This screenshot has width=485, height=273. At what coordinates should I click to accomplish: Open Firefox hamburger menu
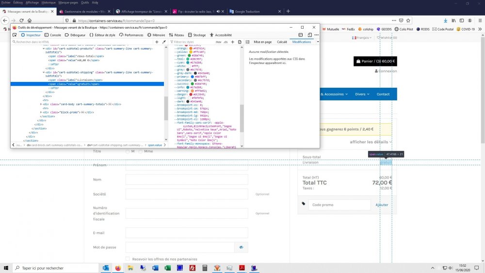tap(479, 20)
